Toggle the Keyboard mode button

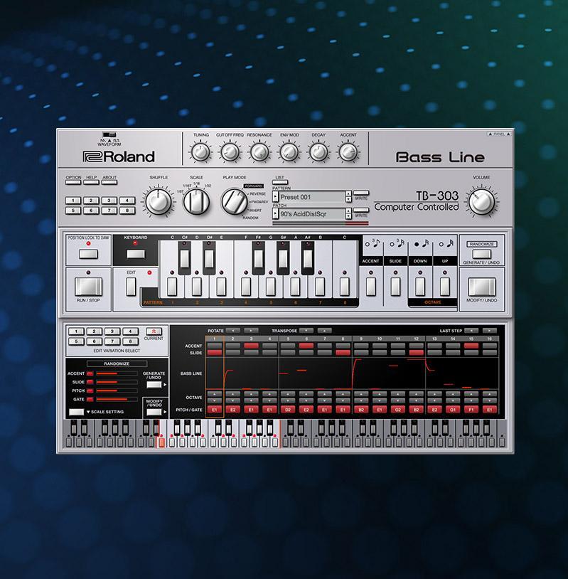(136, 254)
